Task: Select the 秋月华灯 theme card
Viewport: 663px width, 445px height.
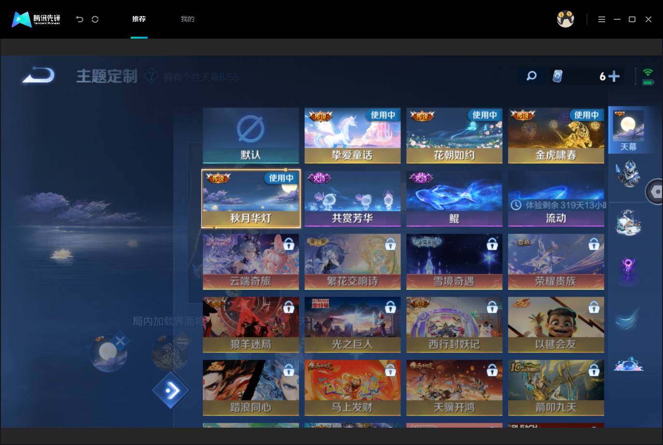Action: point(251,198)
